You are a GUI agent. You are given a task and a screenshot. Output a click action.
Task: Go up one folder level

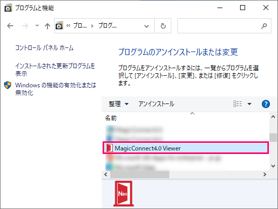48,26
